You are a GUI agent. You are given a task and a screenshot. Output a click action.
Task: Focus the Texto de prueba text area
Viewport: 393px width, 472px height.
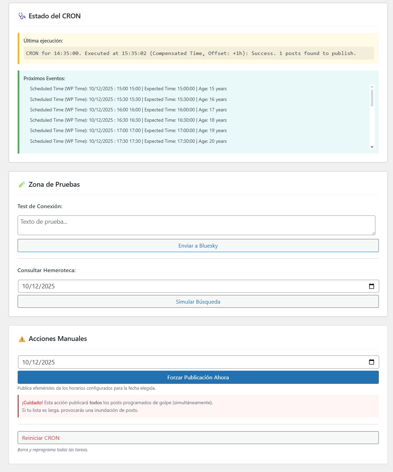coord(196,225)
